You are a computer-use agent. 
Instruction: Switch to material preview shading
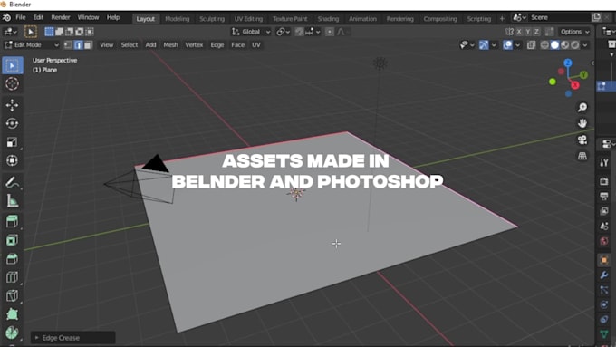564,45
